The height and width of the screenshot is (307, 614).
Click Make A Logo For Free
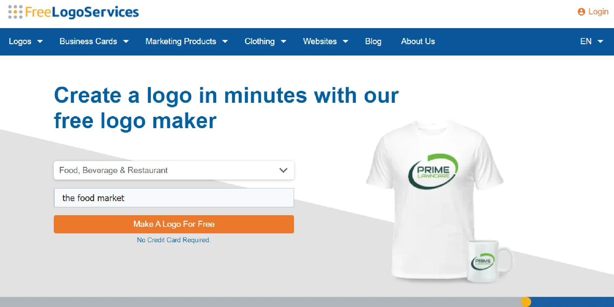(174, 224)
